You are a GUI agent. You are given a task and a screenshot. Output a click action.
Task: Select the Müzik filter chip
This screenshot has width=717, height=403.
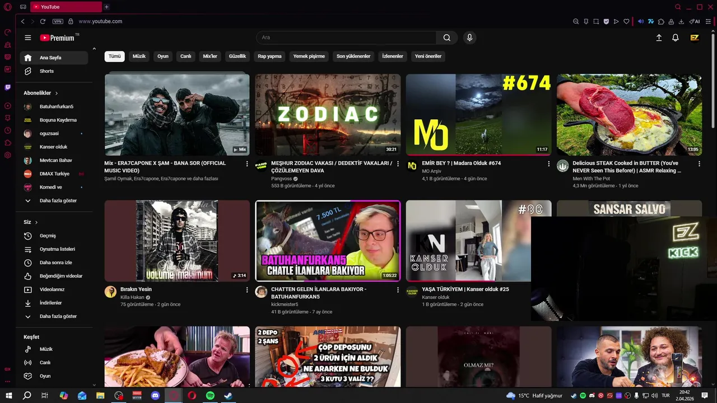(139, 56)
